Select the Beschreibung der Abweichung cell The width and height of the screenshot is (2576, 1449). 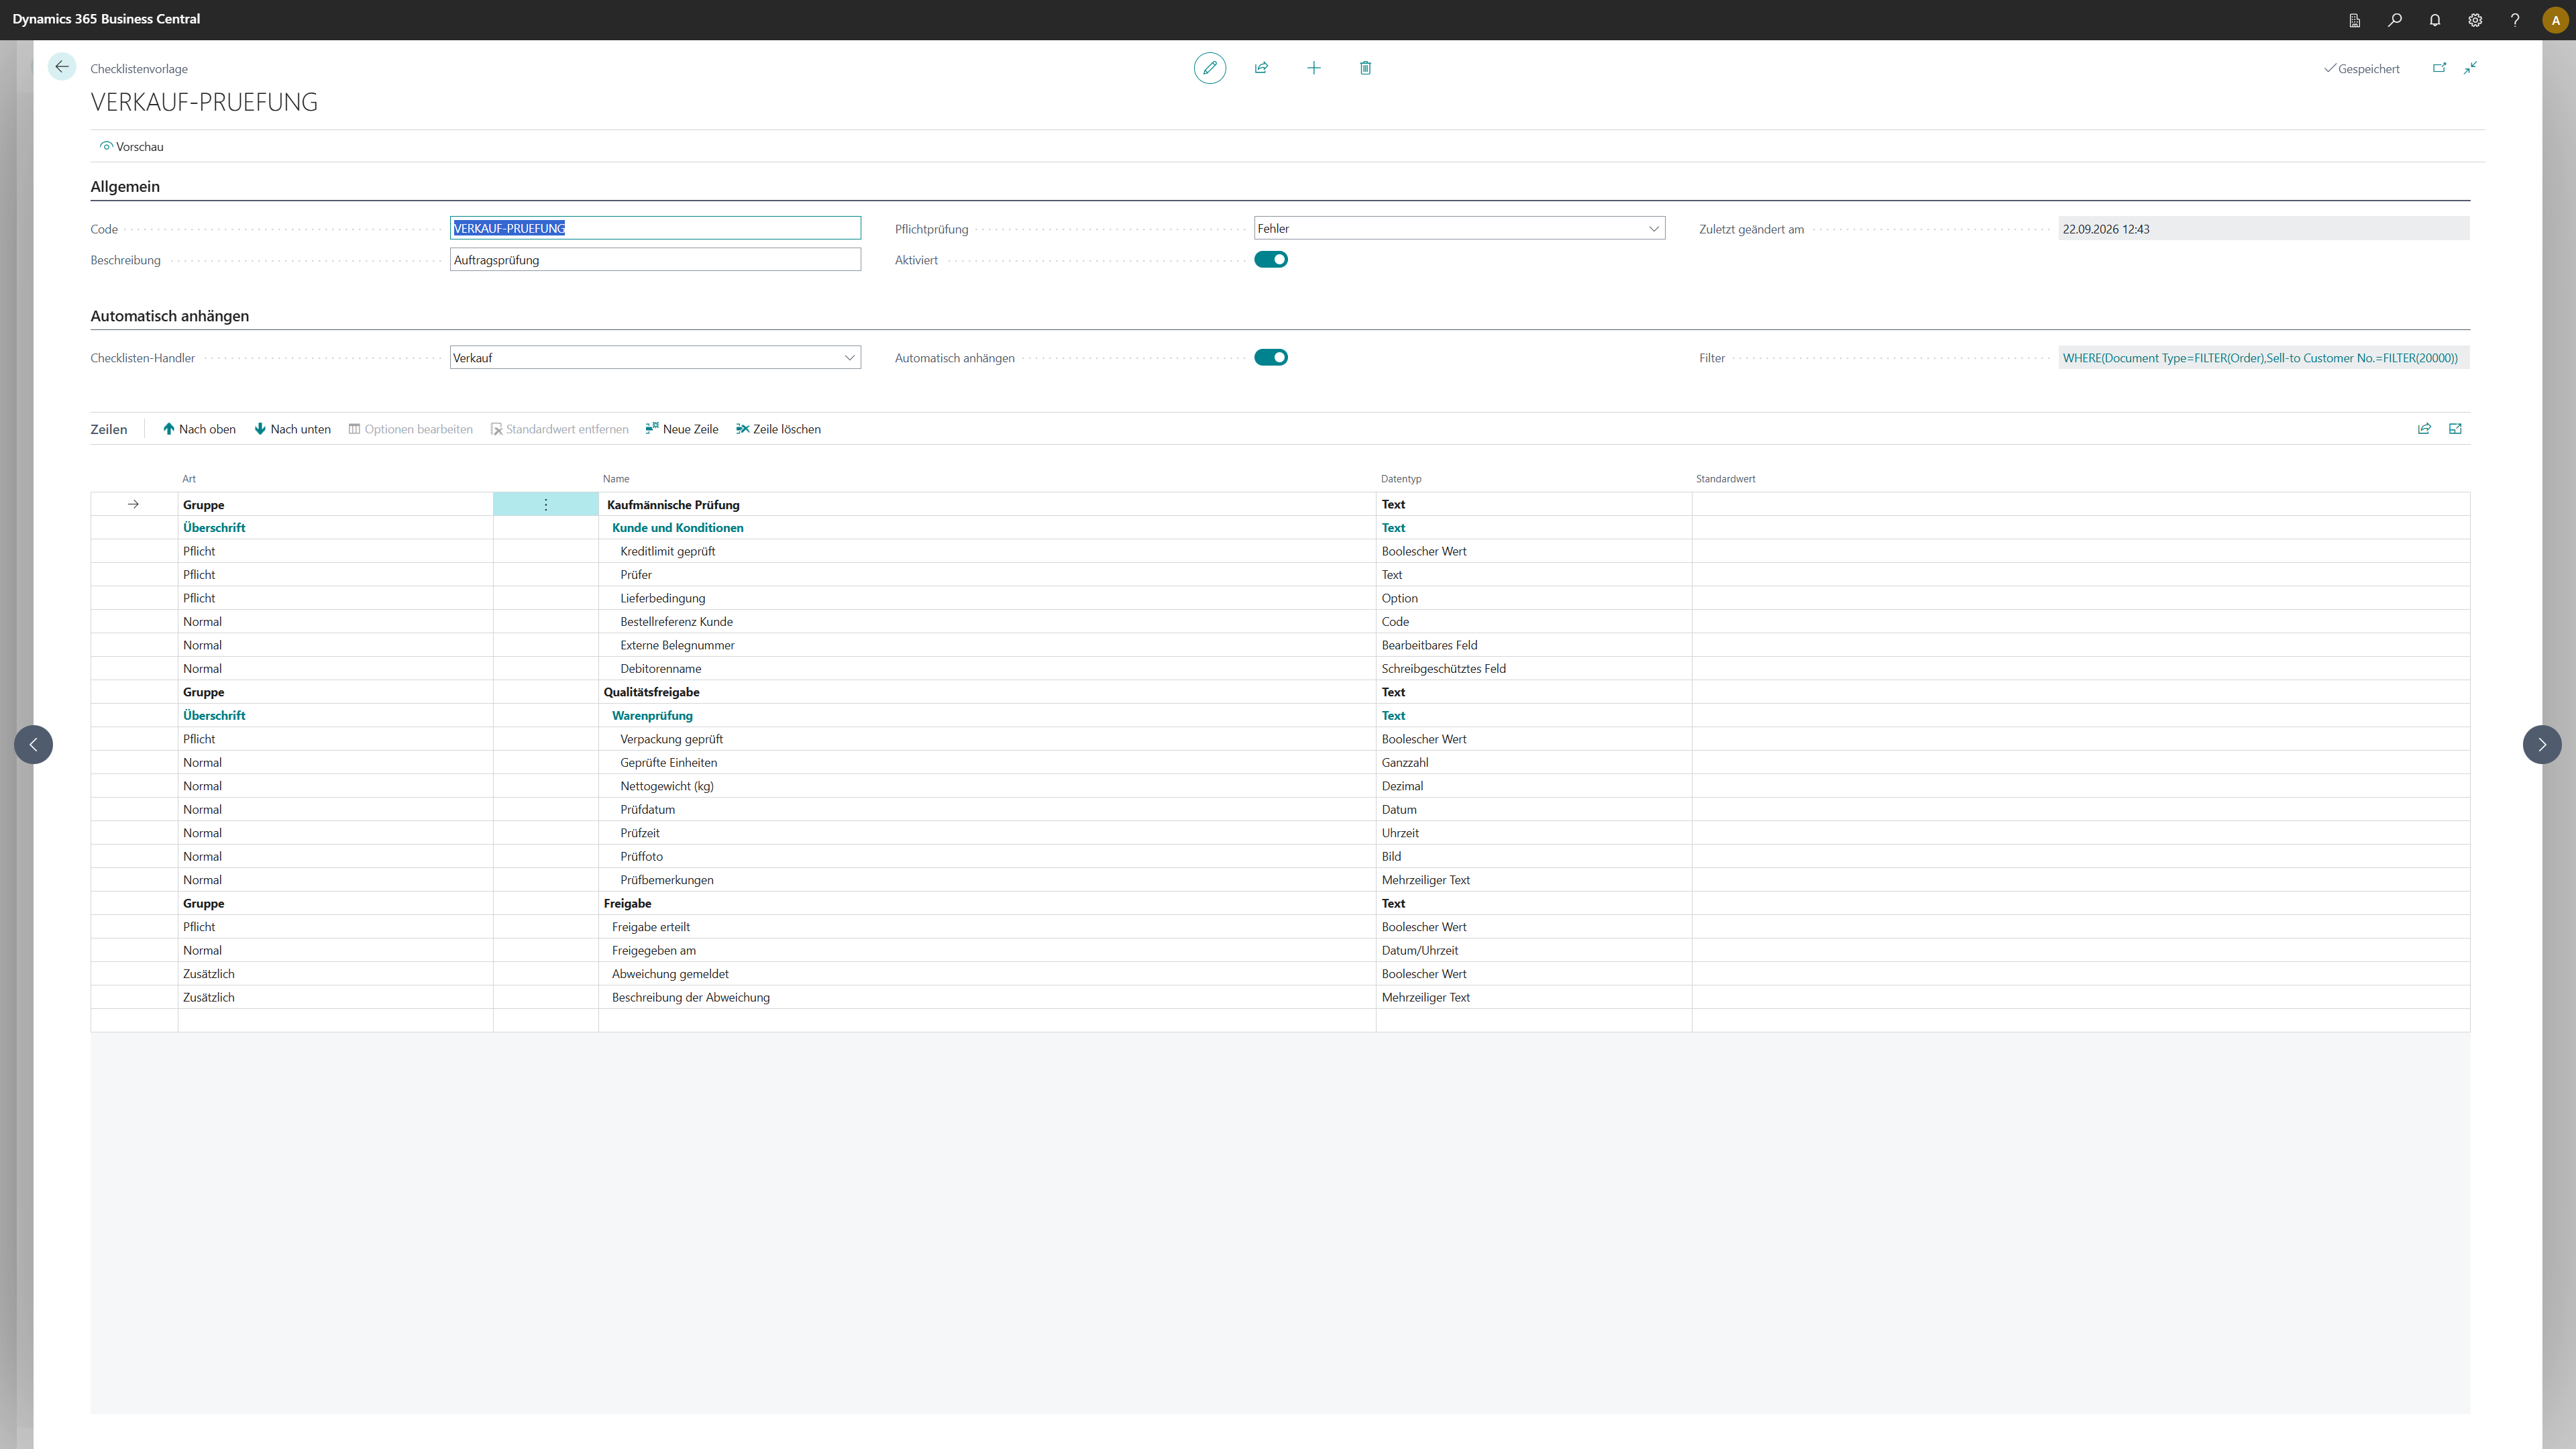[987, 998]
